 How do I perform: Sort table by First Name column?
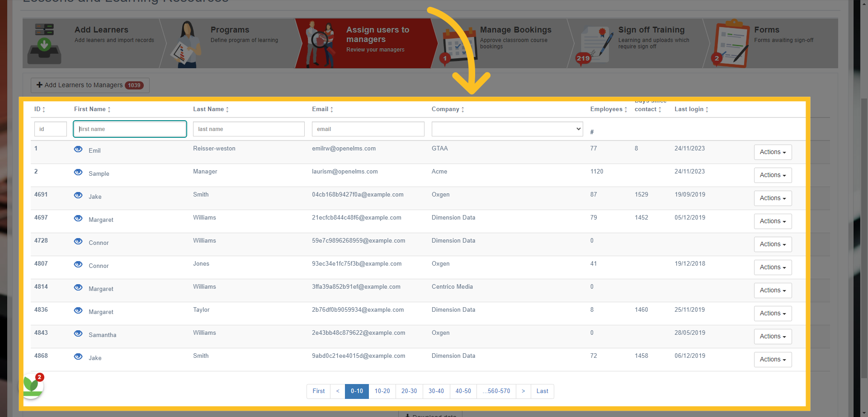[92, 109]
